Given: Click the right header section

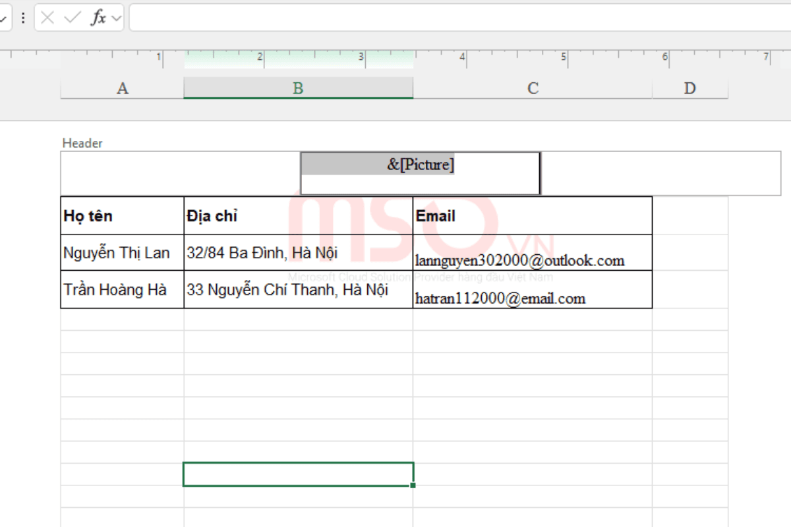Looking at the screenshot, I should tap(659, 173).
